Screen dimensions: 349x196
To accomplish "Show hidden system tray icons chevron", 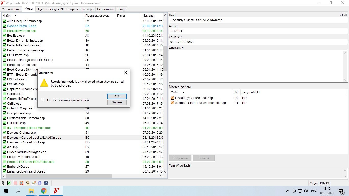I will coord(288,191).
